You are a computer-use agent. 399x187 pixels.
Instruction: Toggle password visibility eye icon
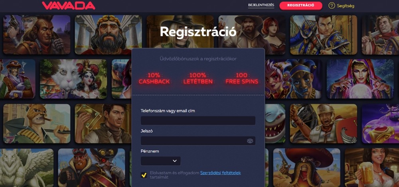point(250,141)
